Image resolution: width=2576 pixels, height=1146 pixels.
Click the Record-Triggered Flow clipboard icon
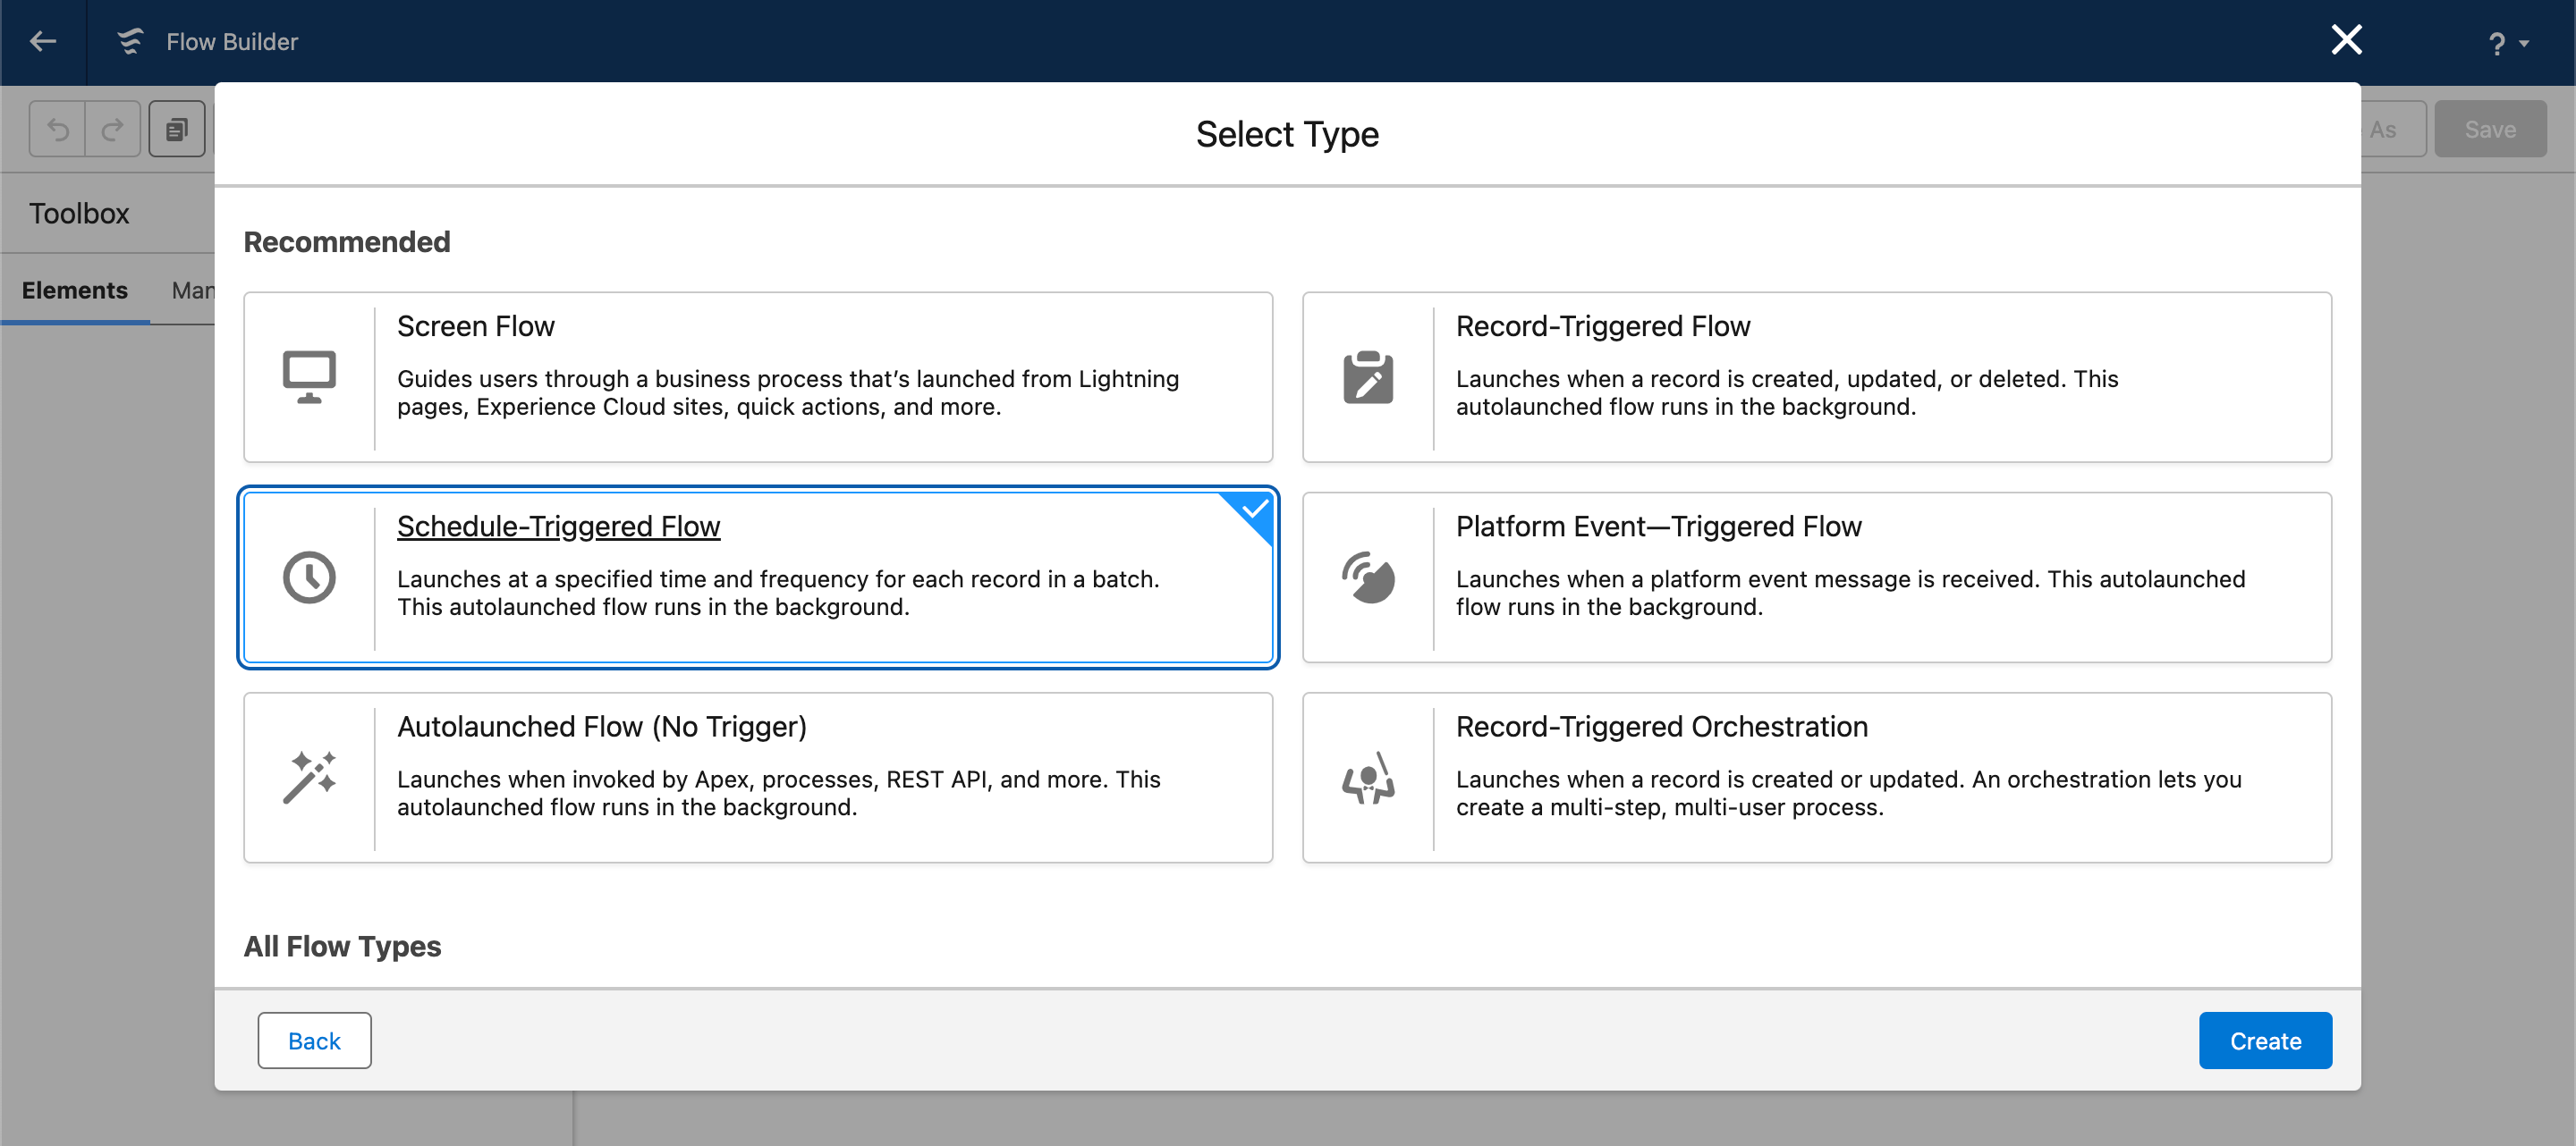click(1367, 376)
